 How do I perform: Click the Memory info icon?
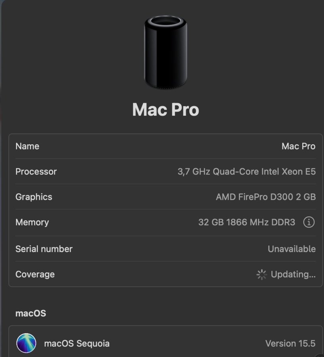pyautogui.click(x=309, y=222)
